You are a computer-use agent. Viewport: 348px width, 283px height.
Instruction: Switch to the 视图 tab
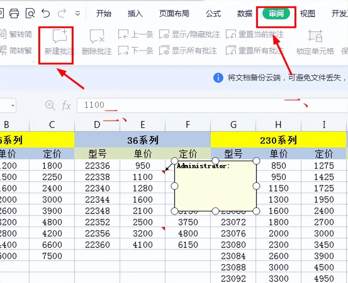308,13
